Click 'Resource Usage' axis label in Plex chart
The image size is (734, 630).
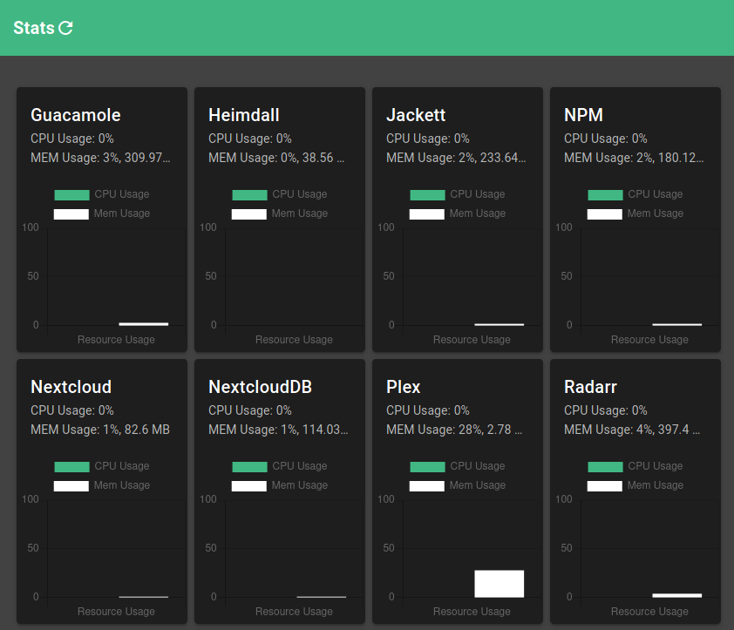click(x=472, y=612)
